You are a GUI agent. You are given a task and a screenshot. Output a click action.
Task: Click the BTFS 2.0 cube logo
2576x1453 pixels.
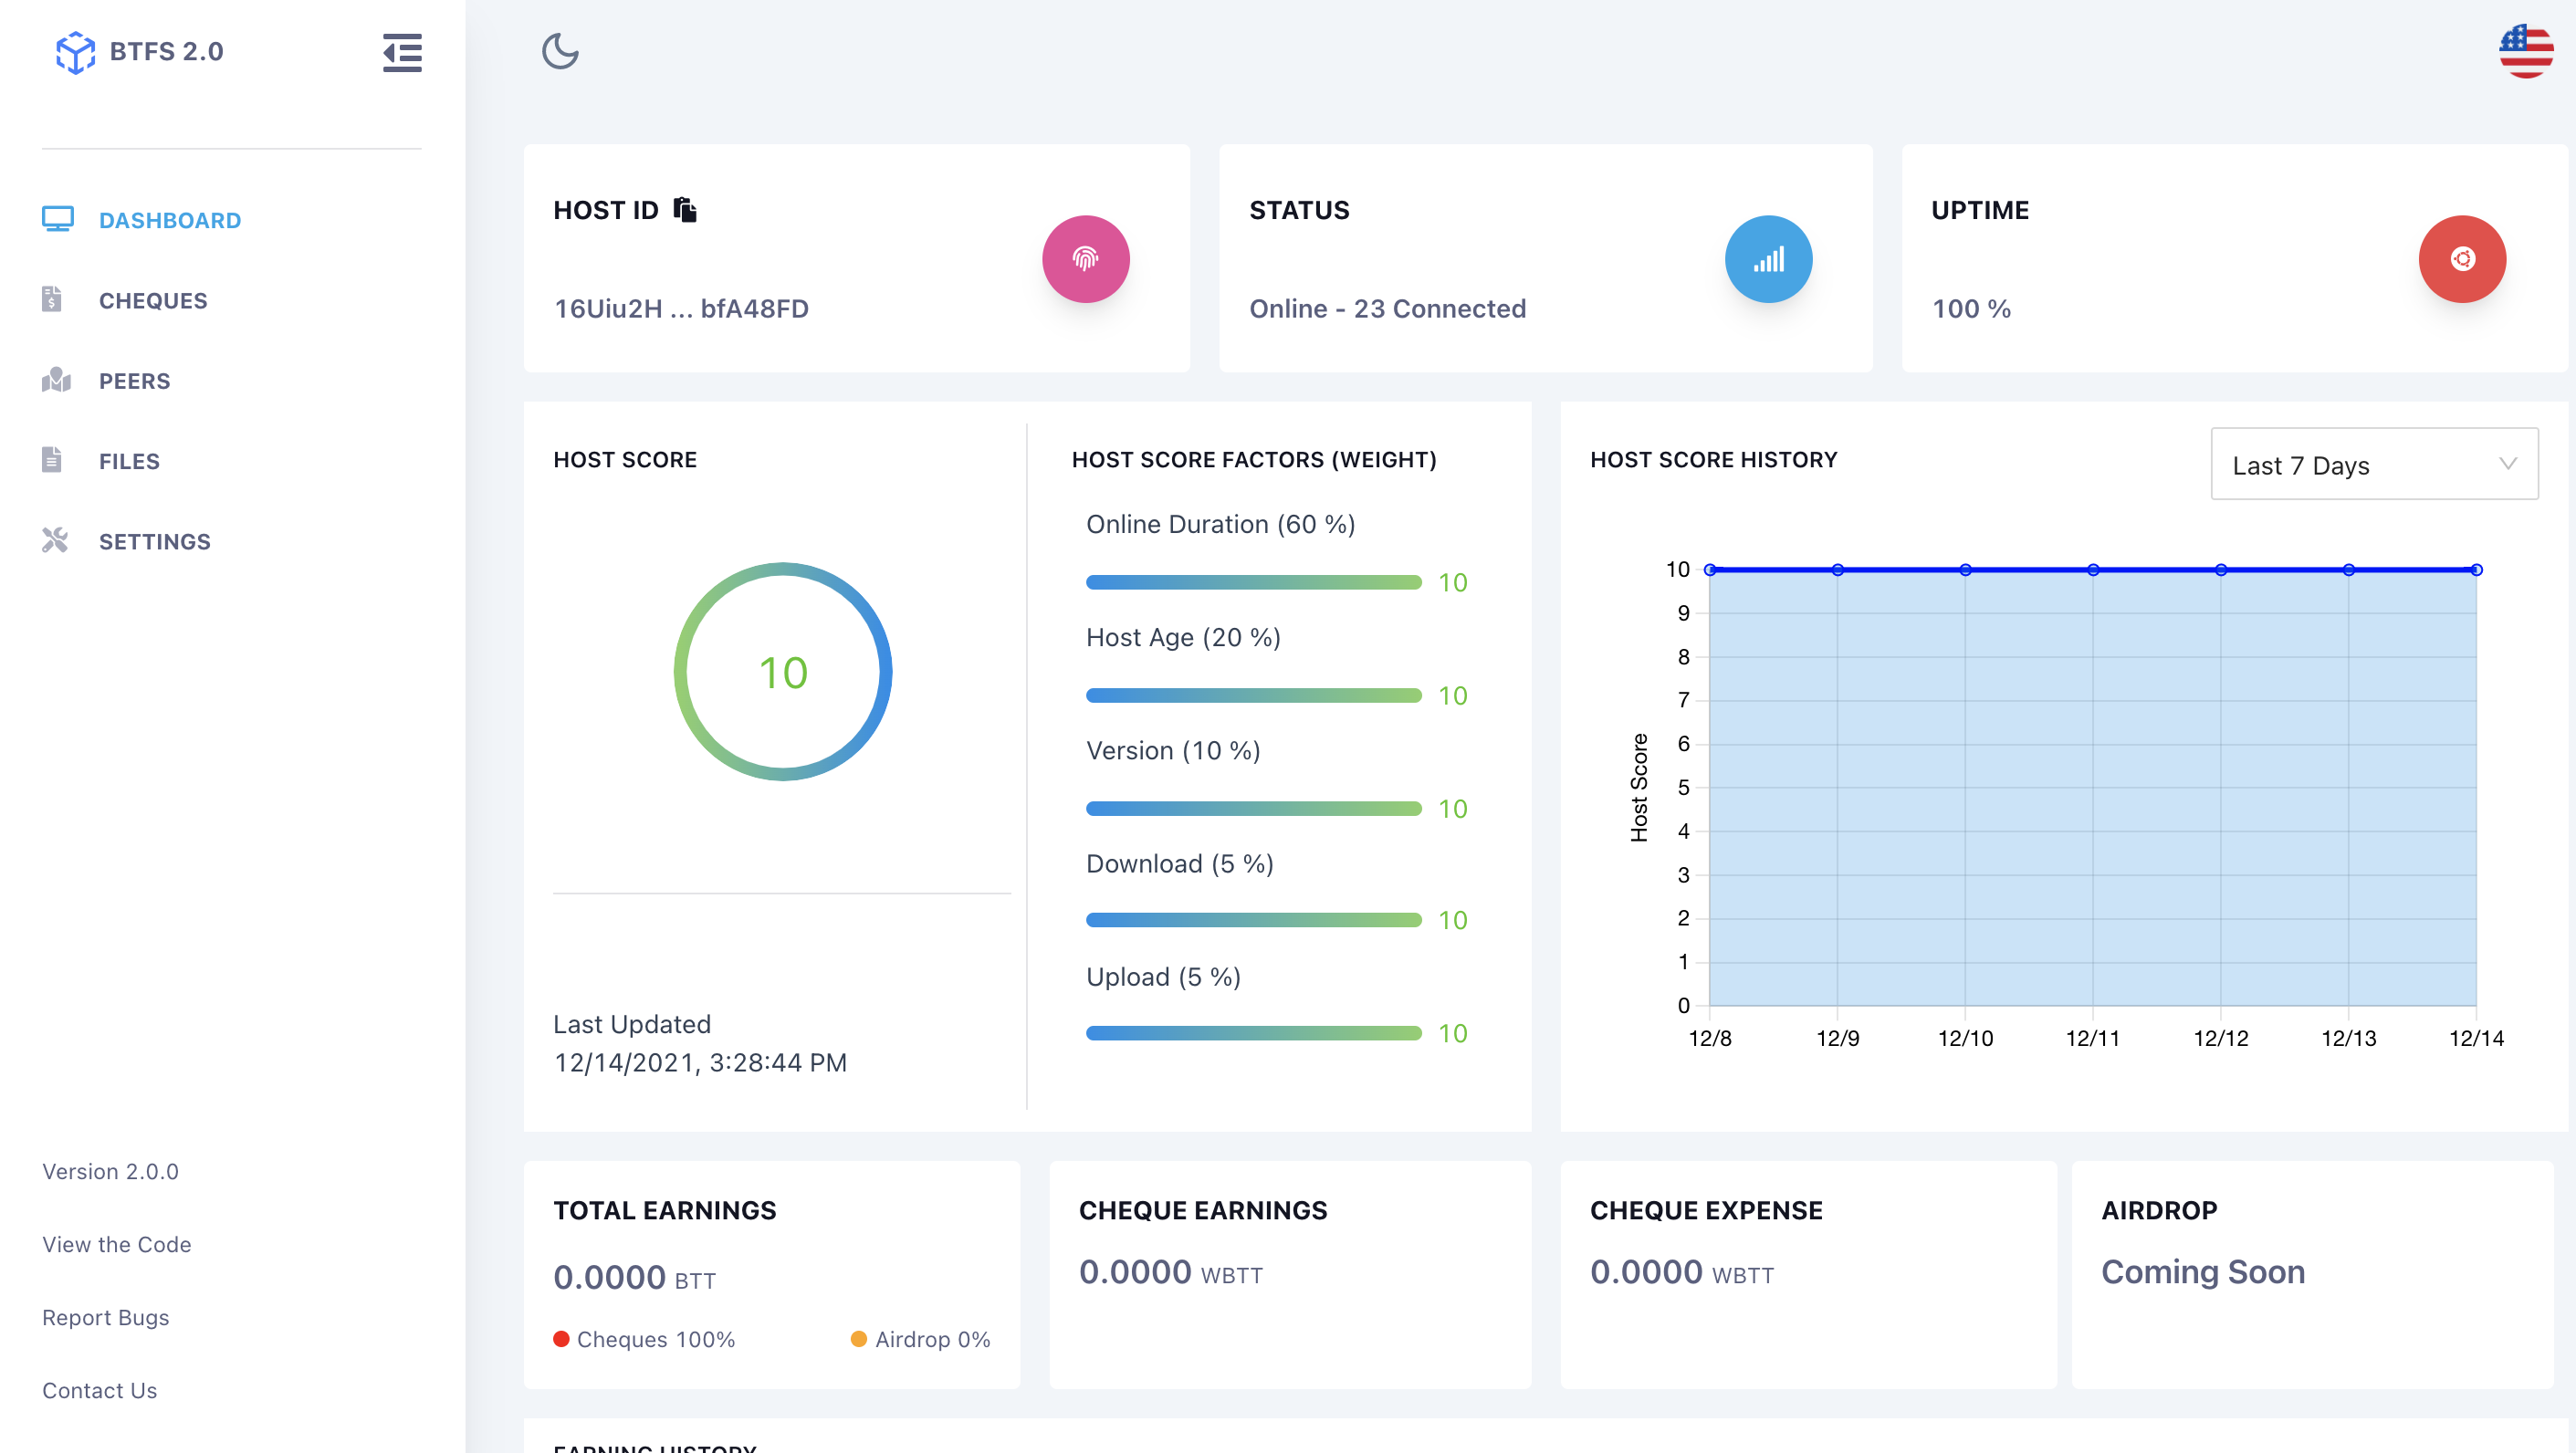click(x=75, y=52)
